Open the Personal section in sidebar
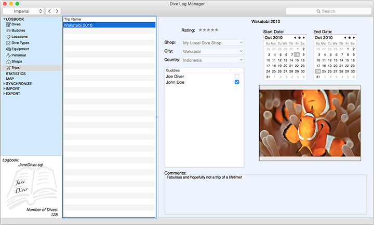This screenshot has width=374, height=225. coord(18,55)
